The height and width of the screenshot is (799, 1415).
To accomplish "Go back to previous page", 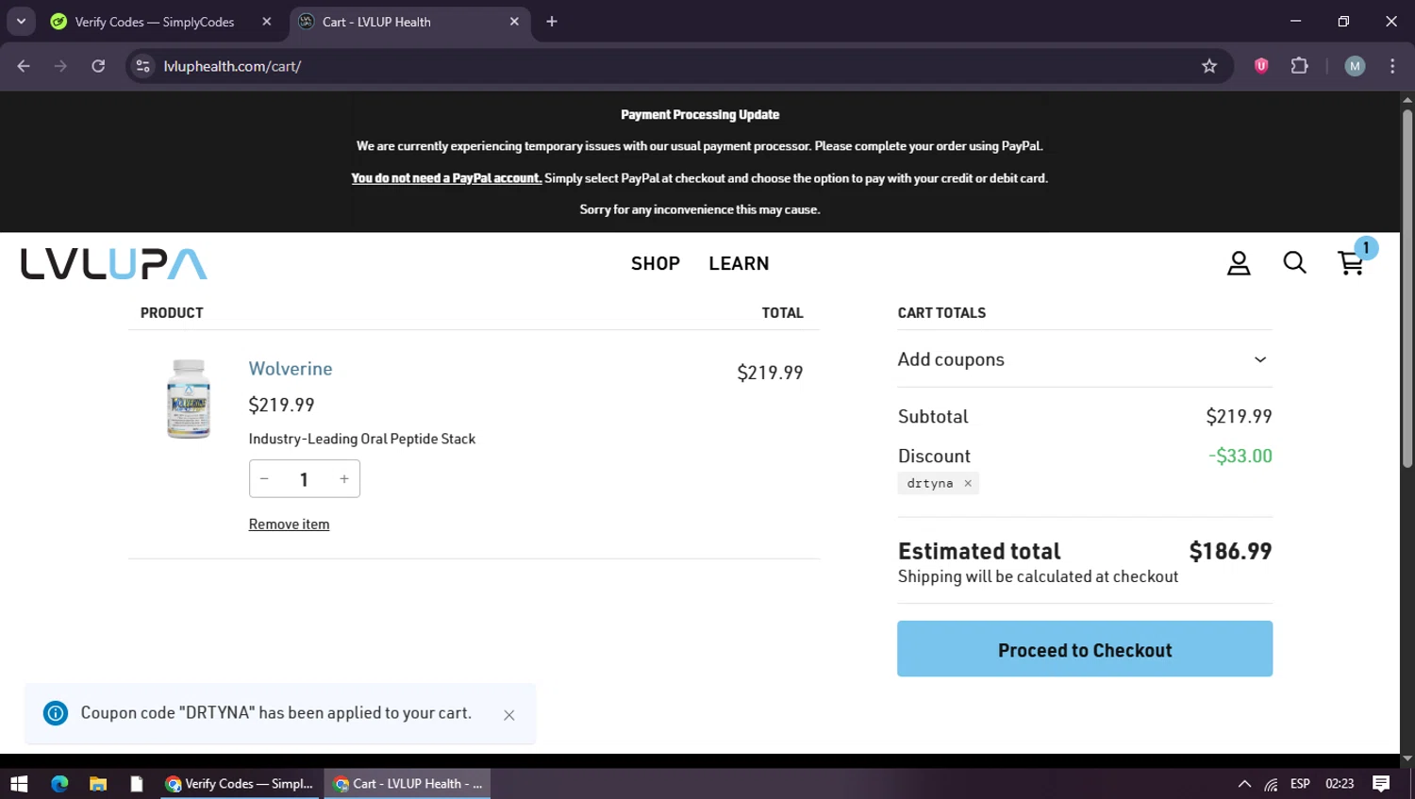I will click(24, 66).
